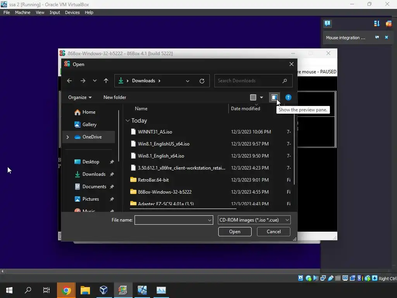Click the VirtualBox USB indicator
Screen dimensions: 397x298
tap(330, 278)
